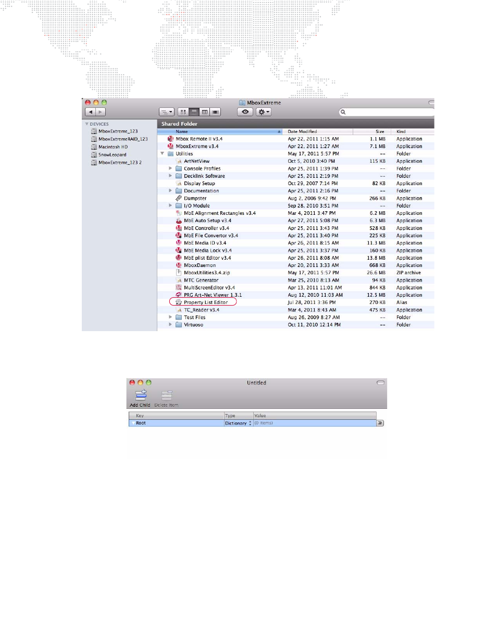Switch Finder to list view
This screenshot has width=497, height=644.
(x=194, y=112)
